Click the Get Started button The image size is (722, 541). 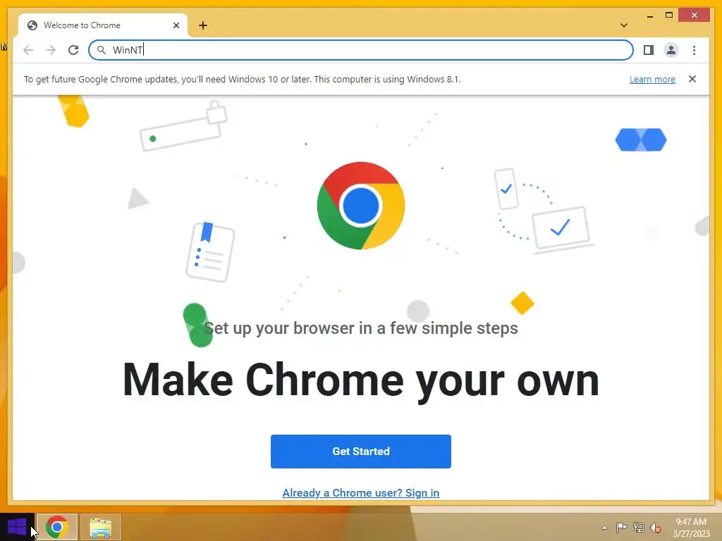[360, 452]
